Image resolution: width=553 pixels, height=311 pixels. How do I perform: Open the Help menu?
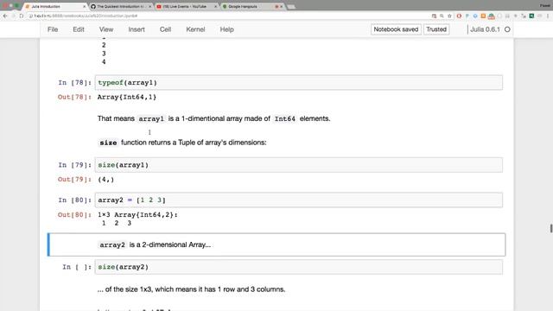pyautogui.click(x=226, y=29)
